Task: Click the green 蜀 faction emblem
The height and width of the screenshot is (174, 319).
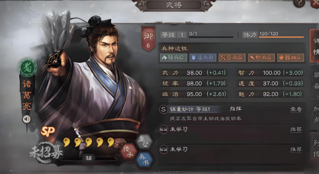Action: click(27, 67)
